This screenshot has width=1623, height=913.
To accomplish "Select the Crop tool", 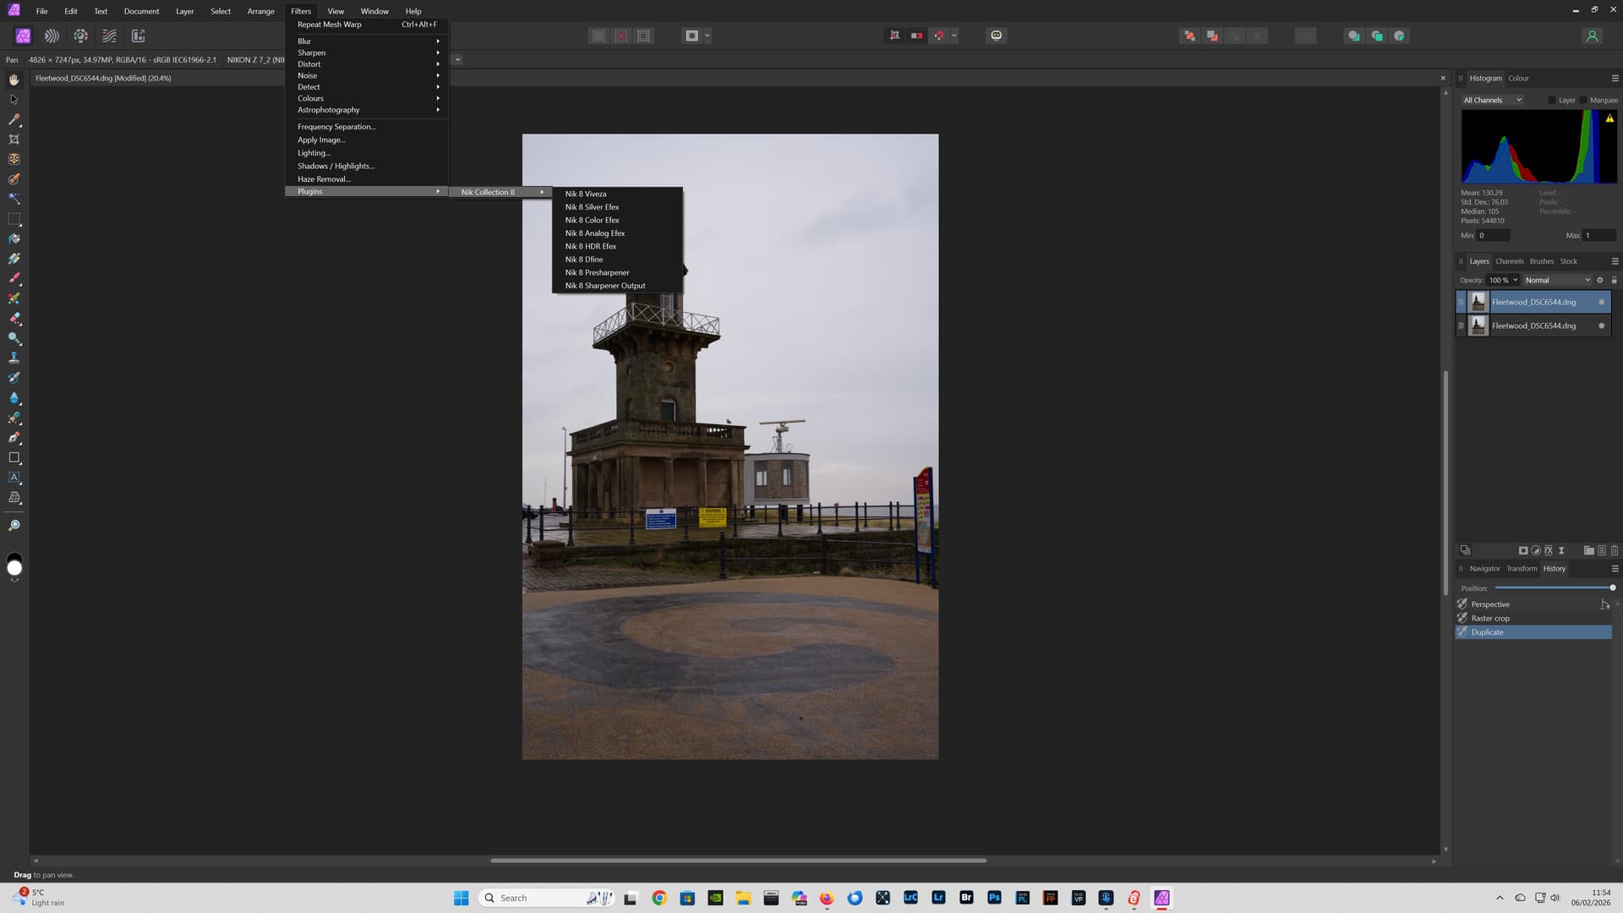I will [14, 139].
